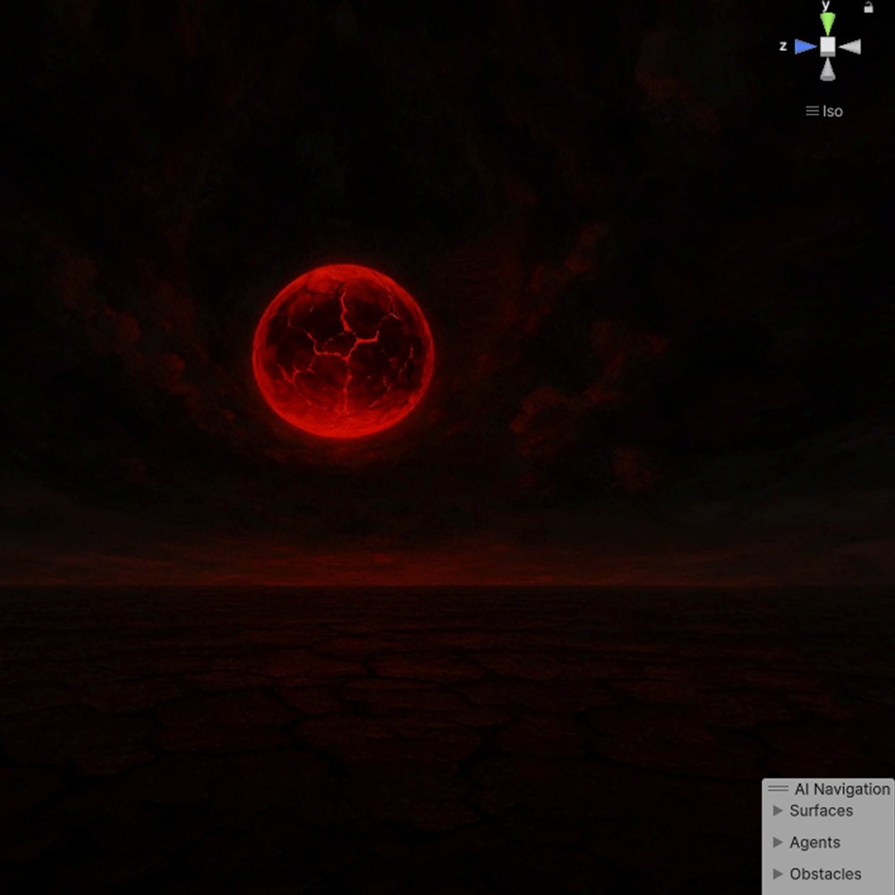The width and height of the screenshot is (895, 895).
Task: Toggle Iso to switch projection mode
Action: pos(832,111)
